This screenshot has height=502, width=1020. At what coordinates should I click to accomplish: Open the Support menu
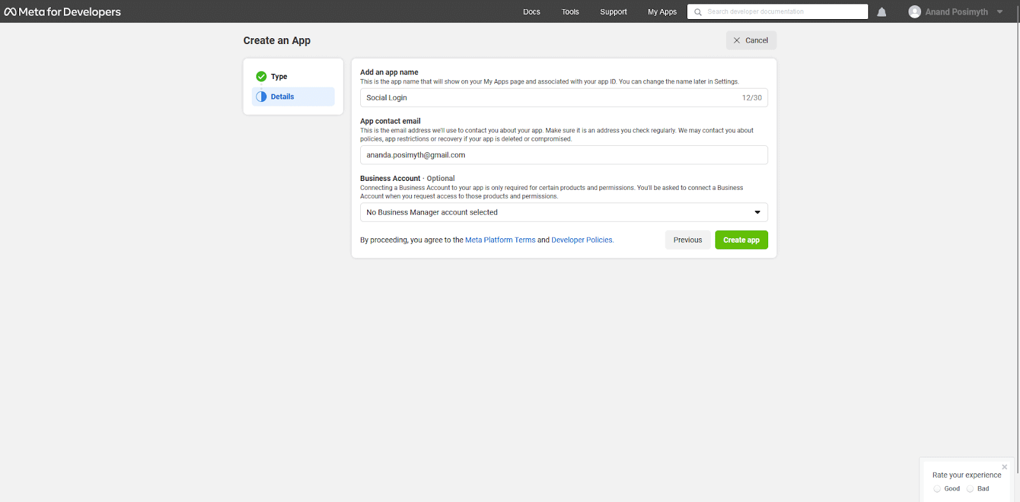click(x=613, y=11)
